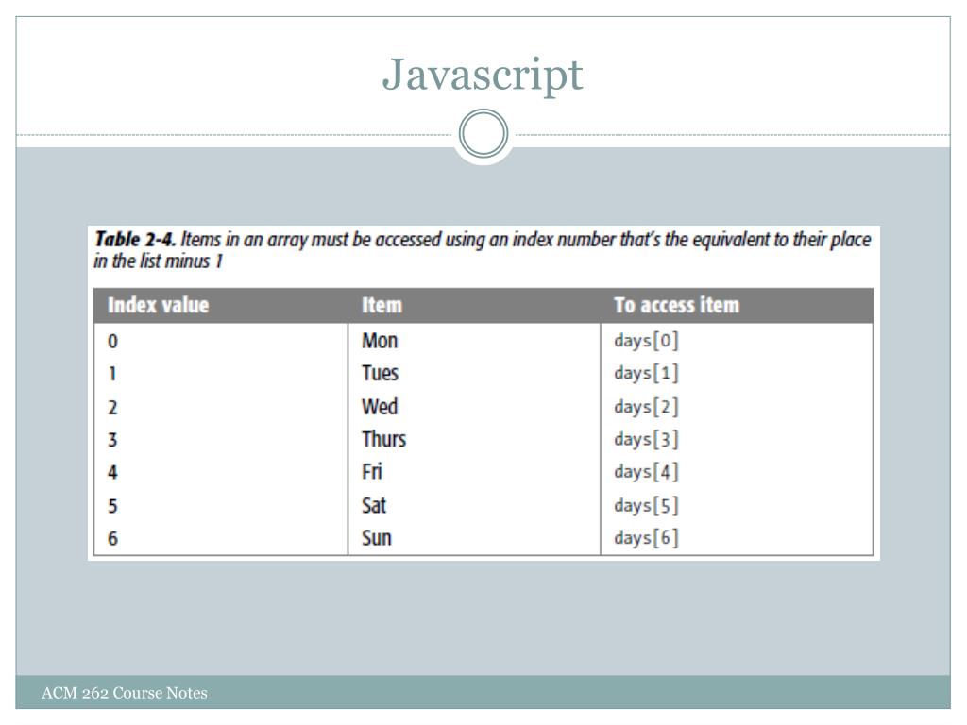The width and height of the screenshot is (967, 725).
Task: Click index value 4 cell
Action: click(x=113, y=473)
